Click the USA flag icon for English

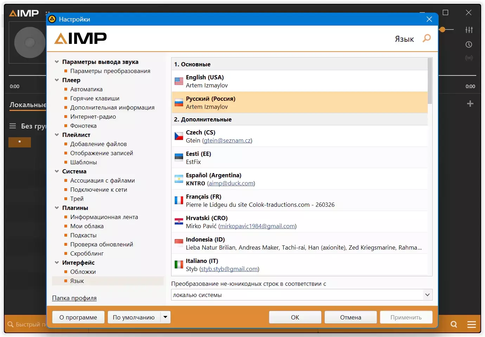click(x=179, y=81)
